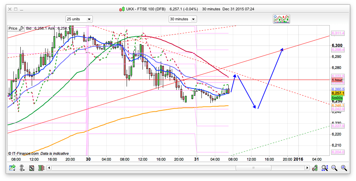The width and height of the screenshot is (356, 181).
Task: Click the UKX candlestick icon in title
Action: 121,9
